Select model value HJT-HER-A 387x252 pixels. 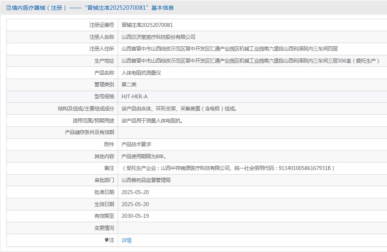[x=134, y=96]
